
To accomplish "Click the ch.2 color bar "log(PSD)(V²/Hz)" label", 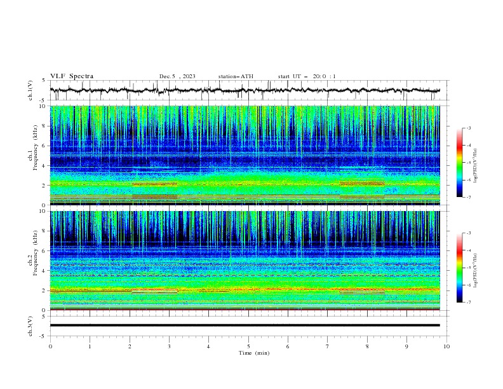I will tap(476, 271).
